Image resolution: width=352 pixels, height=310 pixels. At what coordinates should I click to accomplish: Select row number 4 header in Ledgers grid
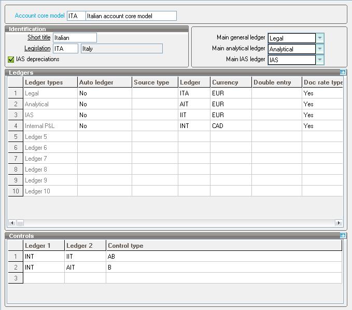tap(16, 125)
